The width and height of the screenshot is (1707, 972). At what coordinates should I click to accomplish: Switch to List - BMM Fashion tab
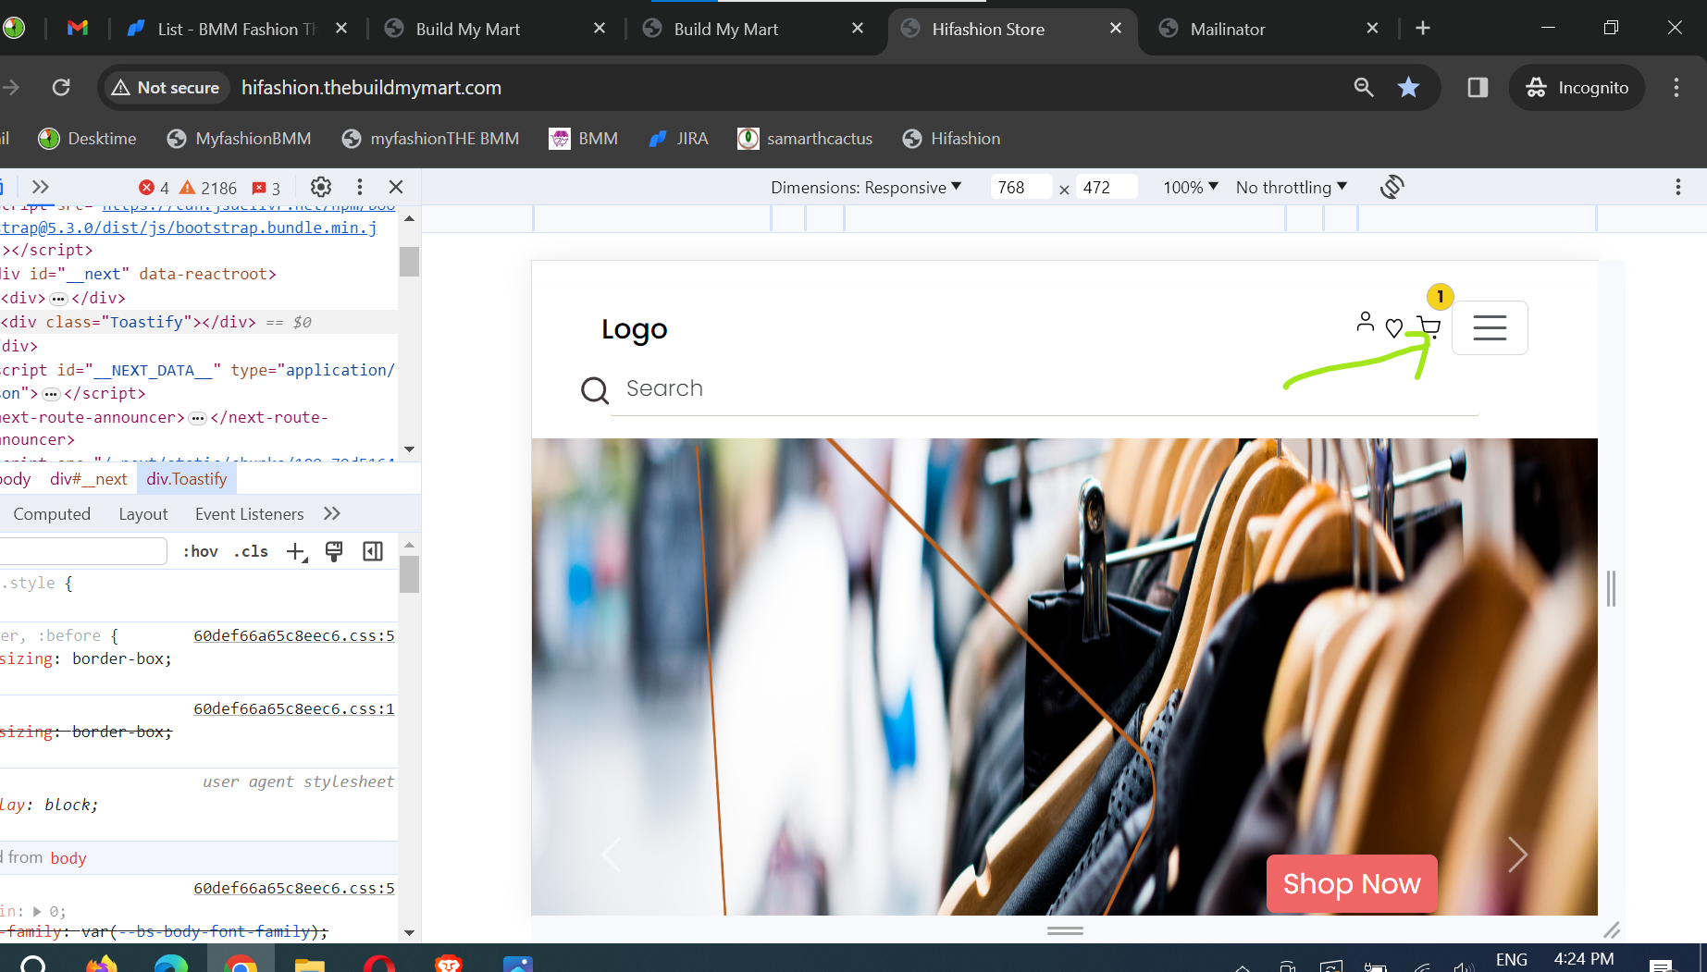pyautogui.click(x=237, y=29)
